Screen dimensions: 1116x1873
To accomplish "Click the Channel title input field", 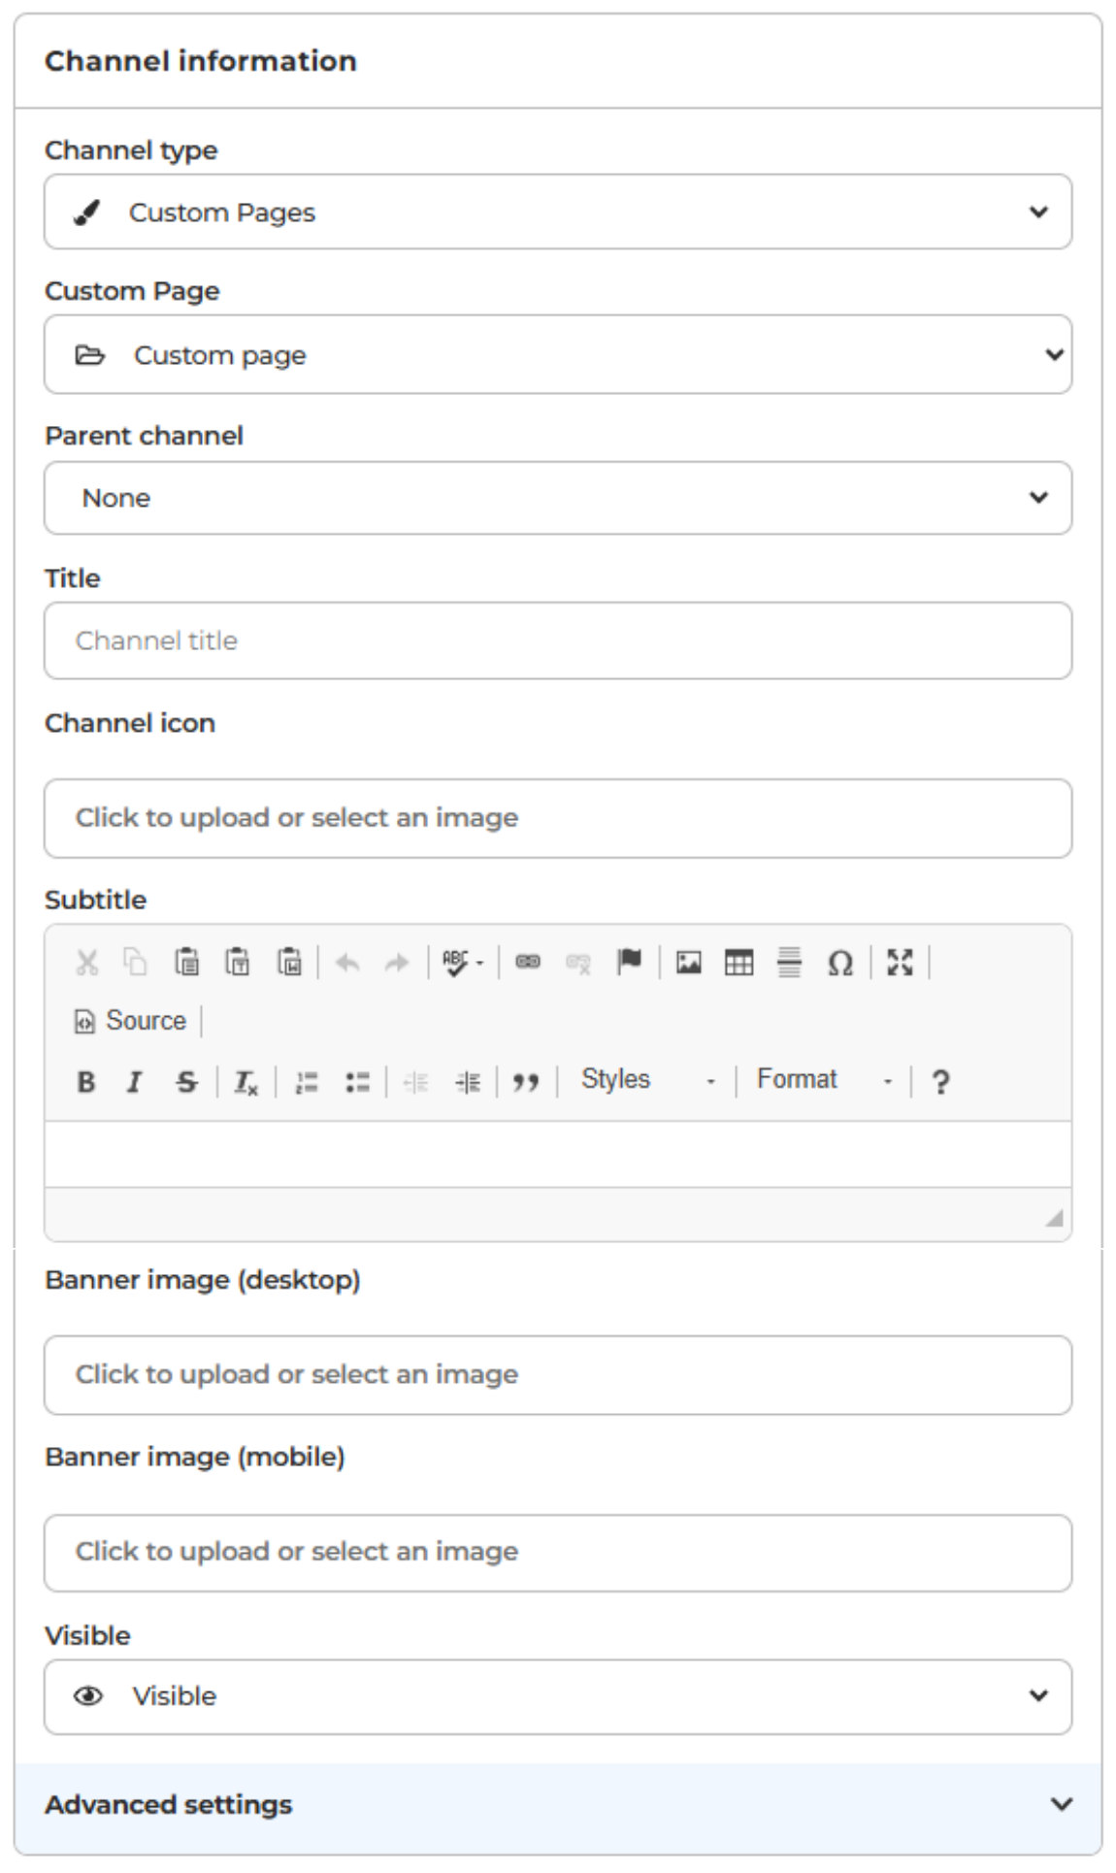I will click(558, 641).
